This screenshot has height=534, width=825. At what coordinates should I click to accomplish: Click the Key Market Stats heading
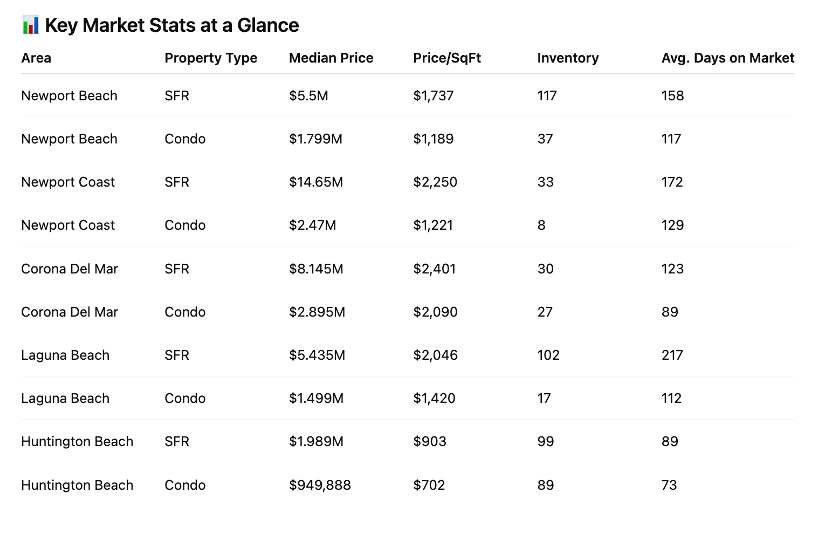(x=171, y=25)
